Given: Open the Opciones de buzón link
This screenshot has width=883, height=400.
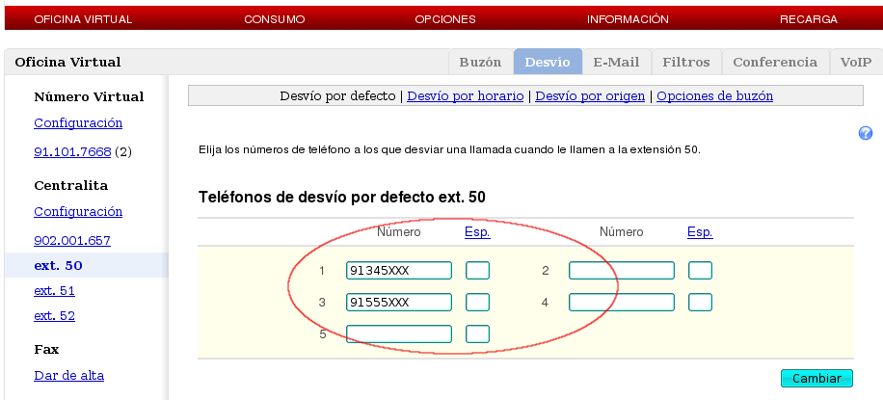Looking at the screenshot, I should point(714,96).
